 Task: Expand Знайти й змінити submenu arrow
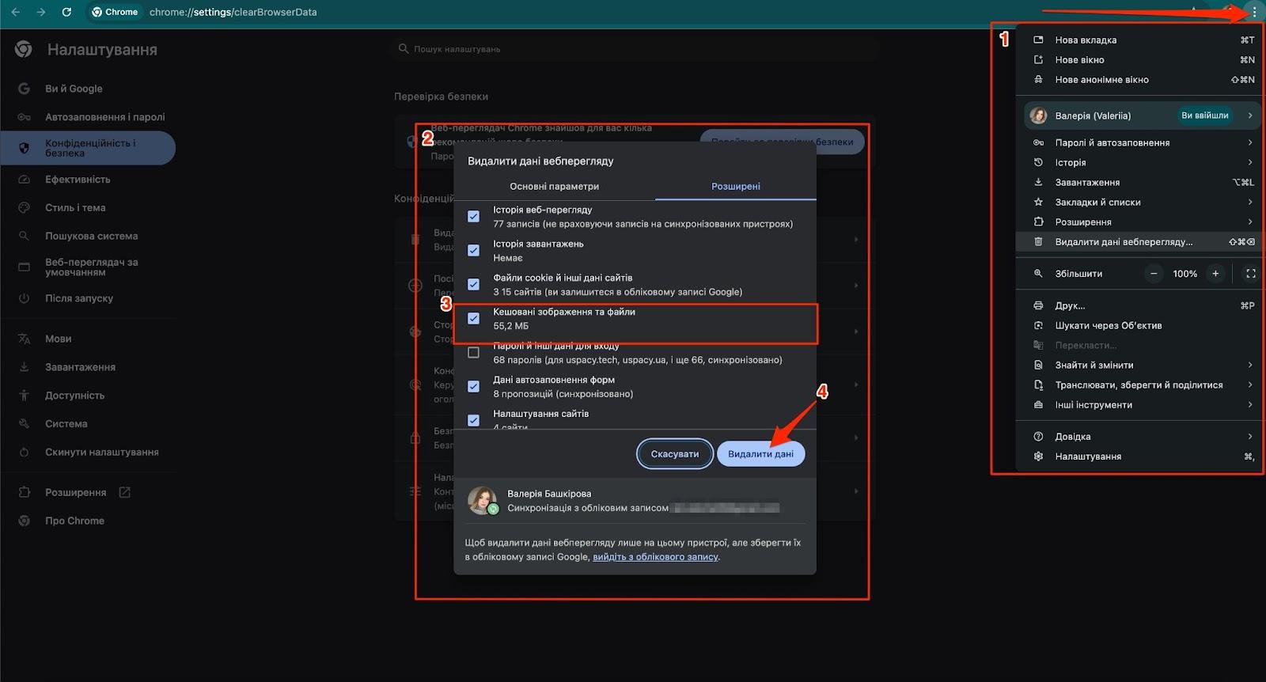coord(1250,366)
